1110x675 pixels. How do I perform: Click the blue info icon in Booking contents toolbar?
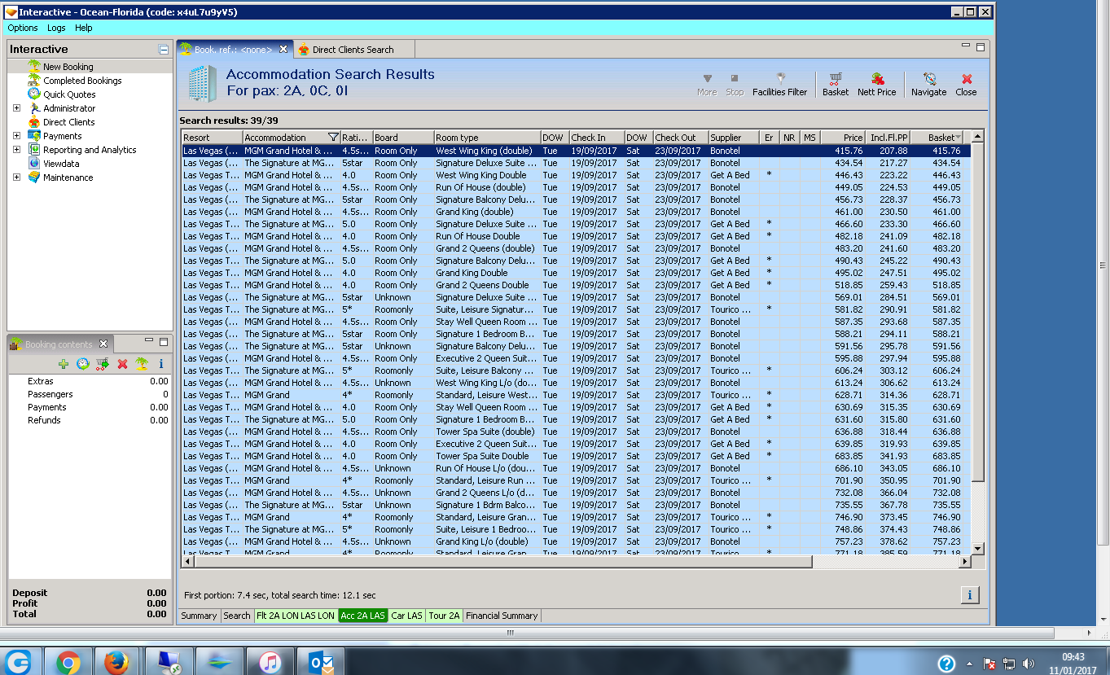[161, 364]
